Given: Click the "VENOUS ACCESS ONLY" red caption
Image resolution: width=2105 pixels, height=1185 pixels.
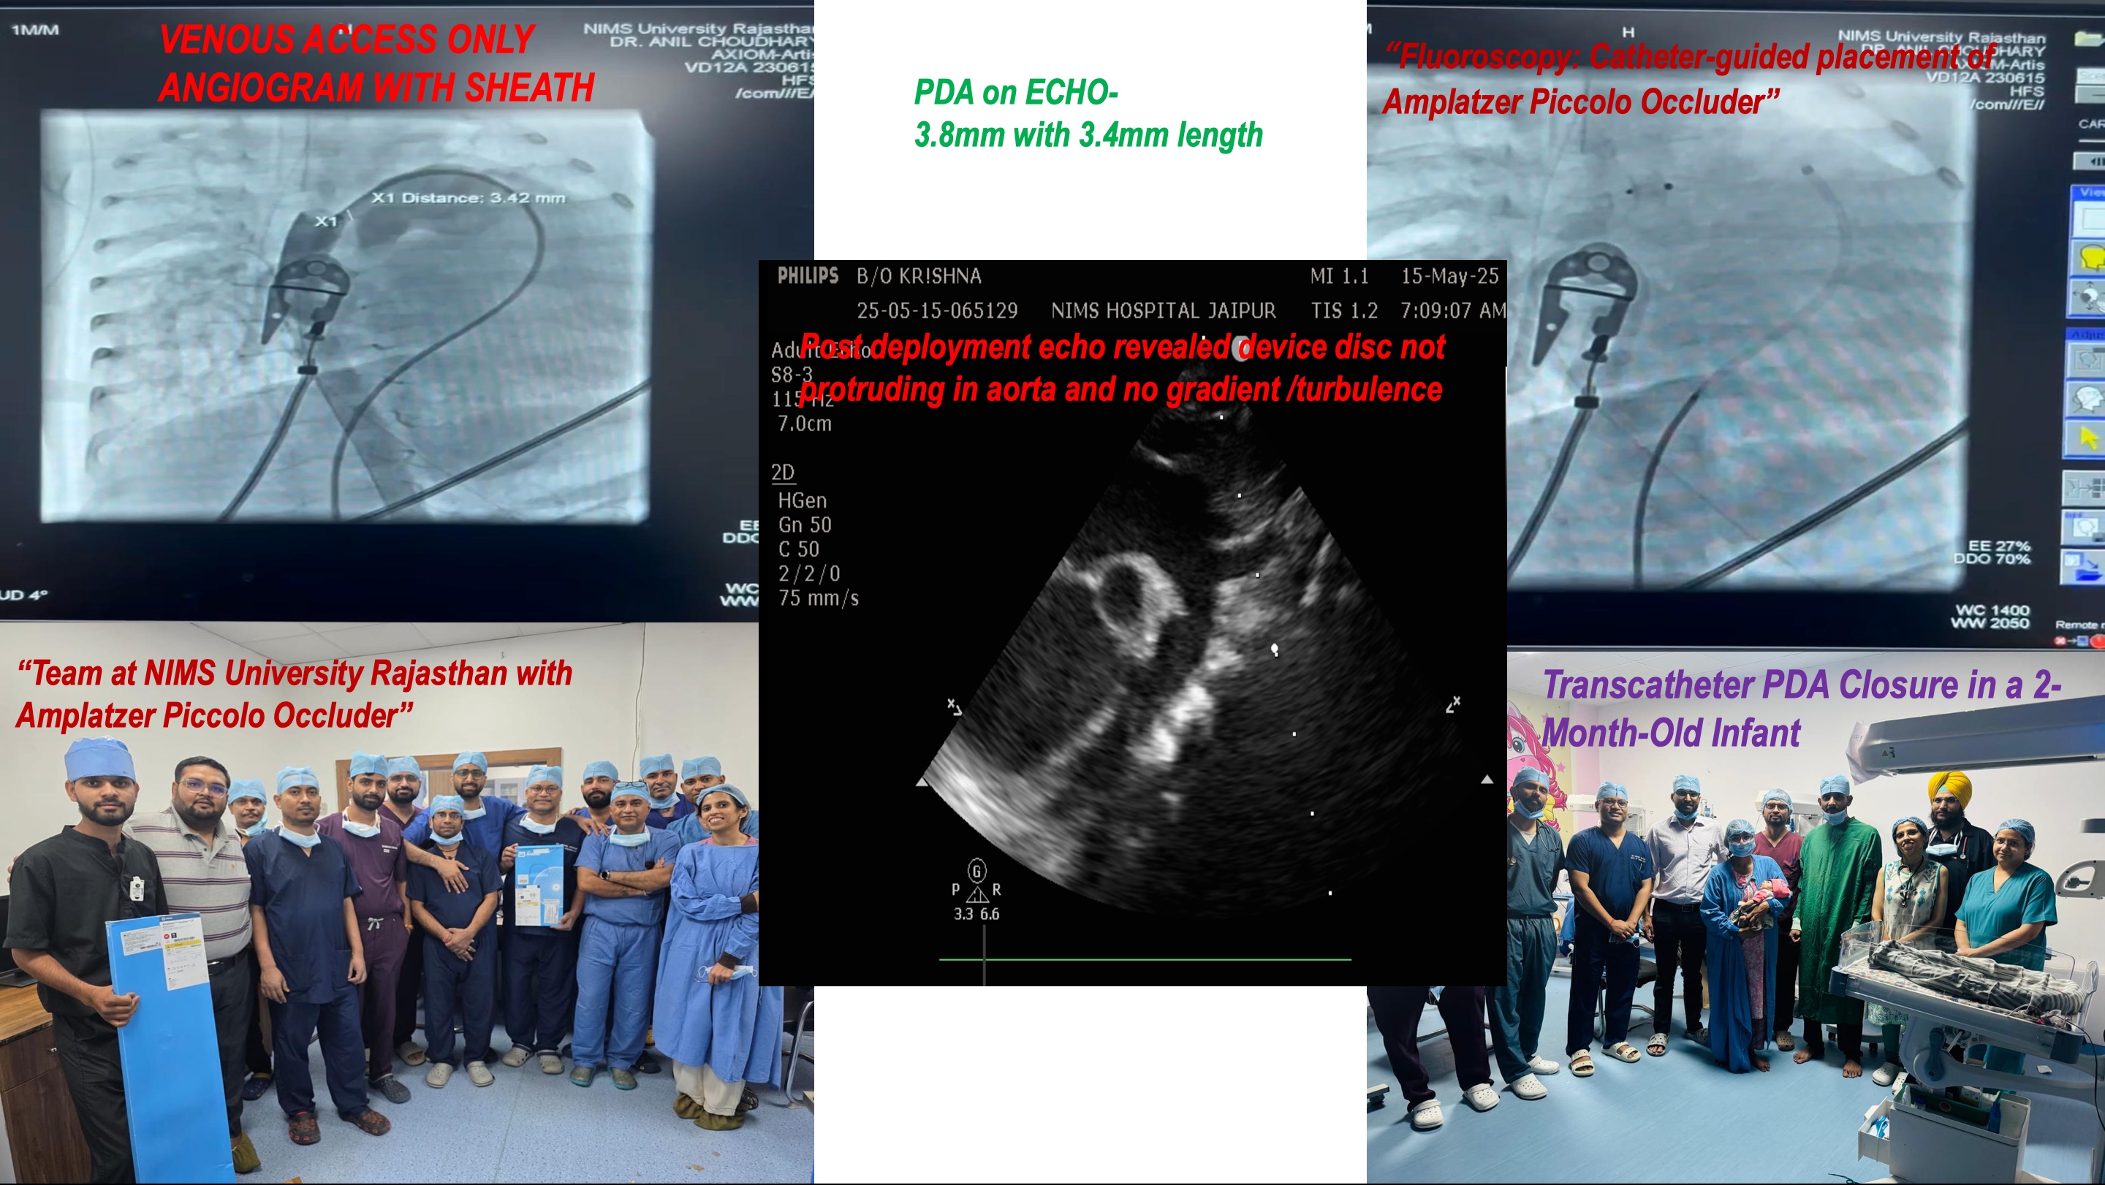Looking at the screenshot, I should (346, 39).
